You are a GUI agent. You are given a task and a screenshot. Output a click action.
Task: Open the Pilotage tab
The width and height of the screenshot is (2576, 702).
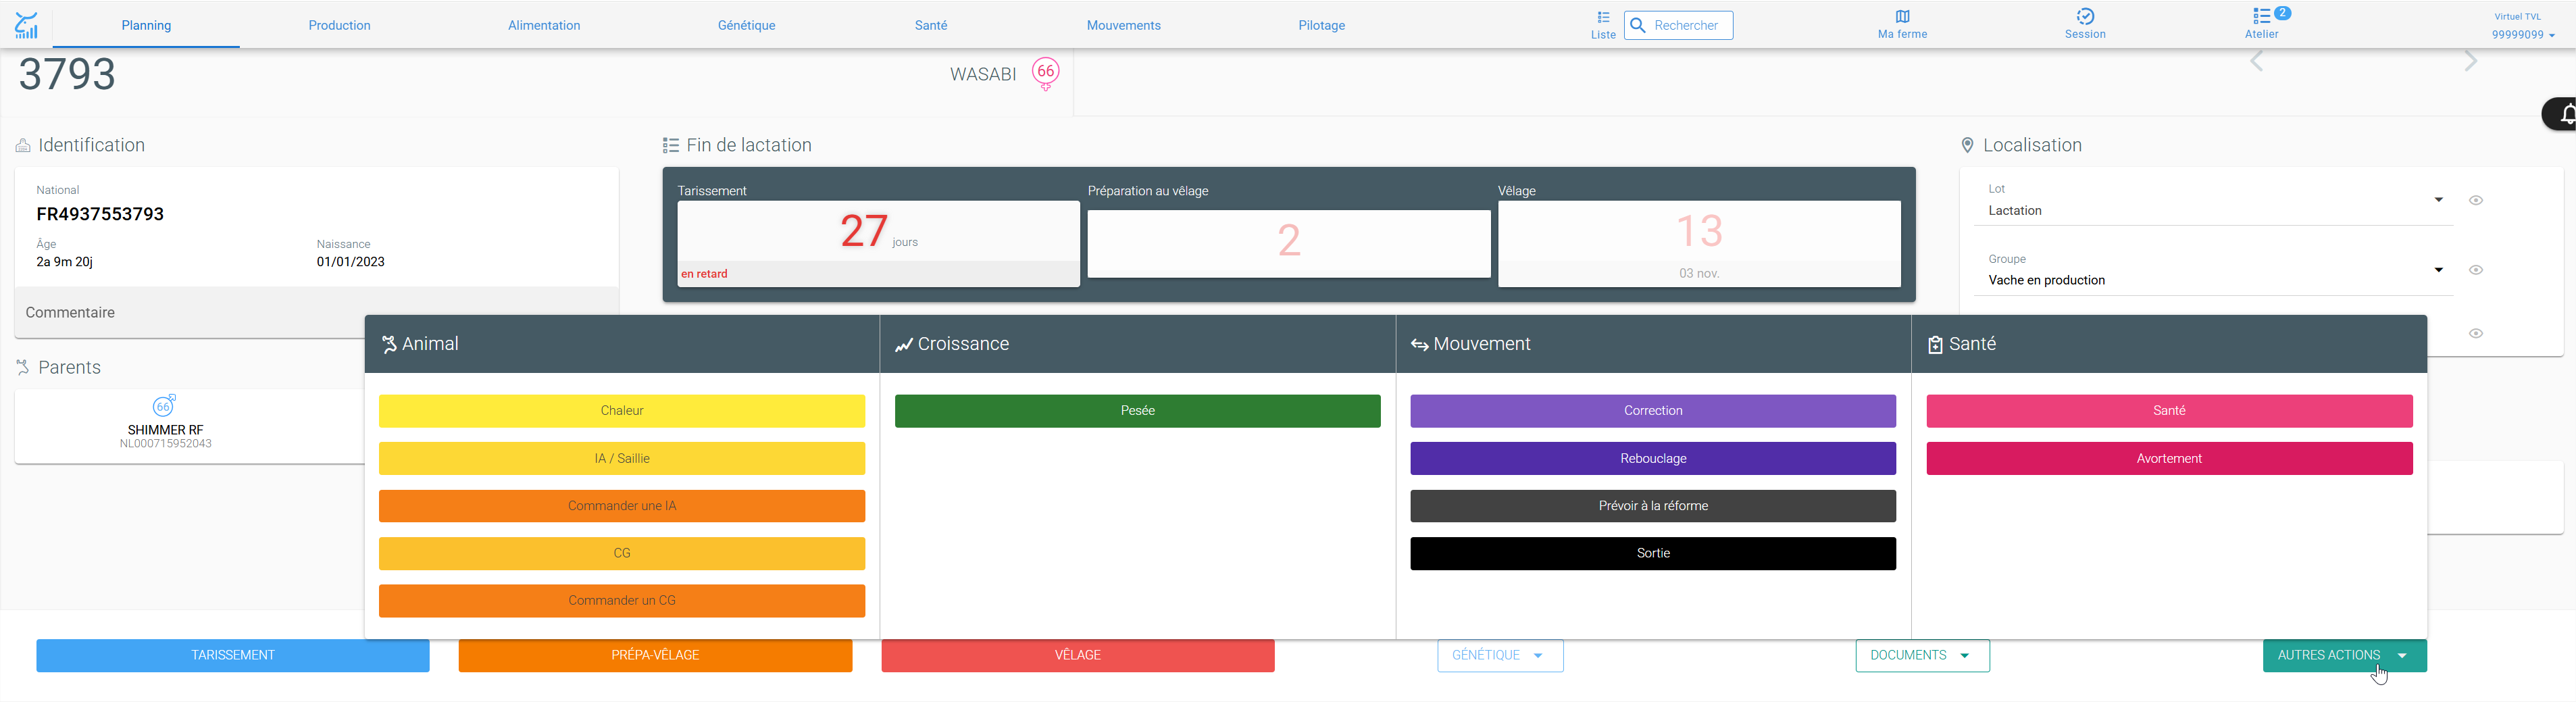click(1321, 25)
